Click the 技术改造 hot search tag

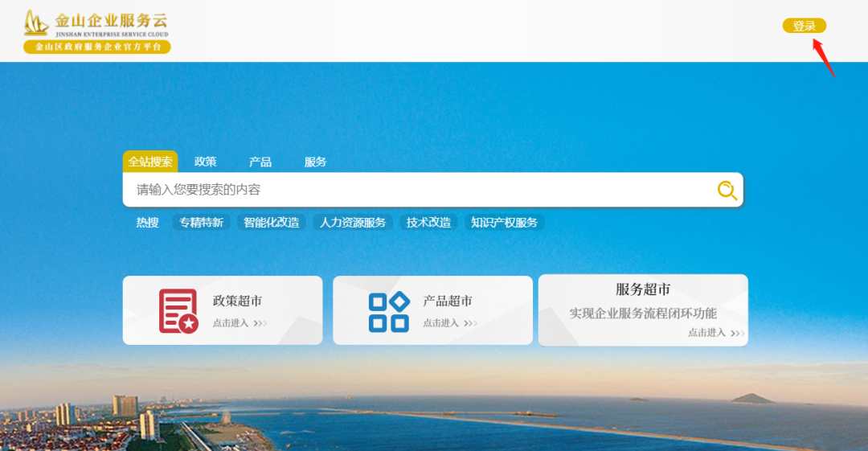tap(428, 223)
